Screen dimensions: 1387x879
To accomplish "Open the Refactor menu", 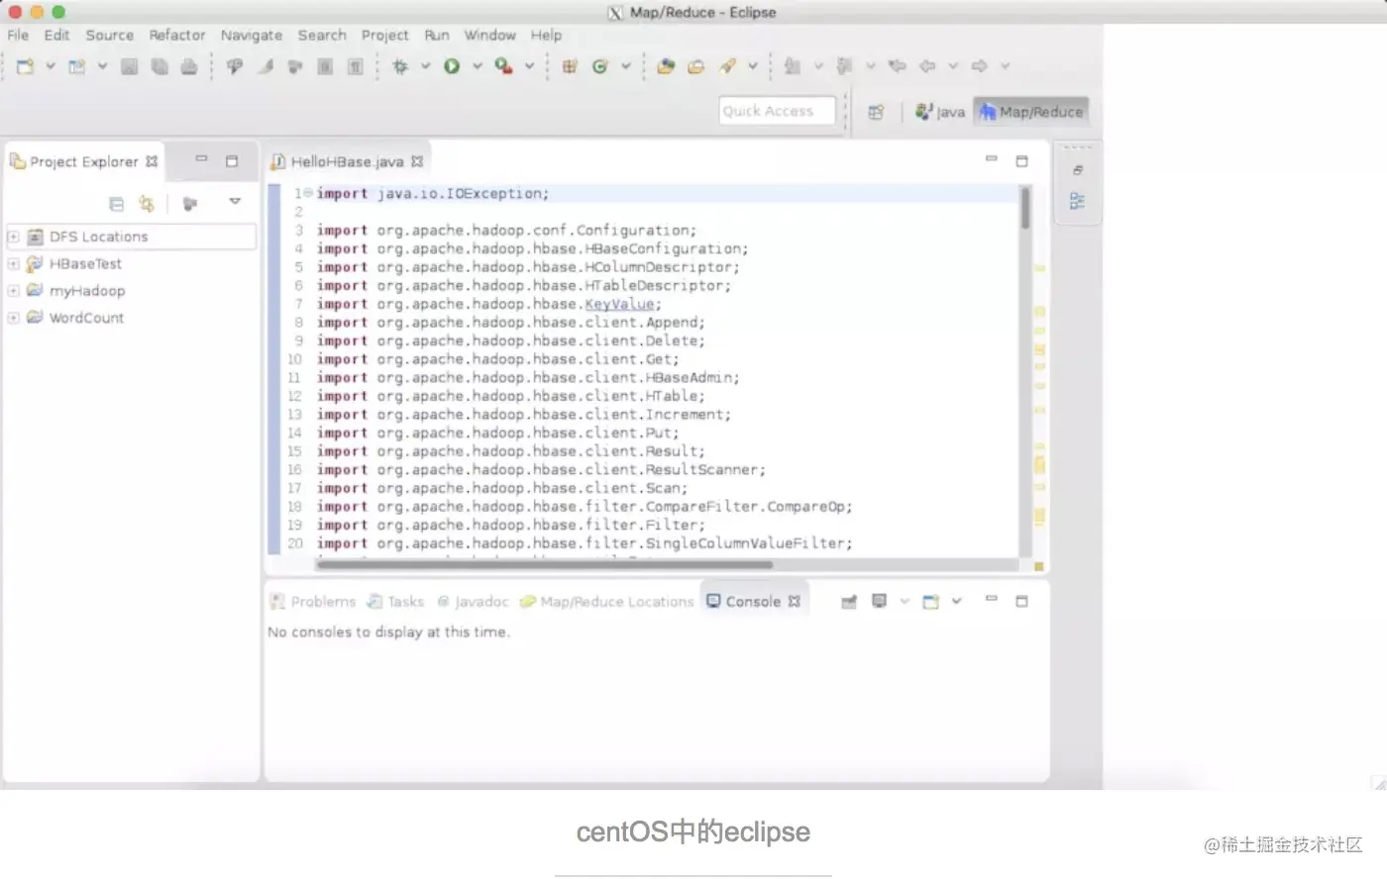I will click(177, 35).
